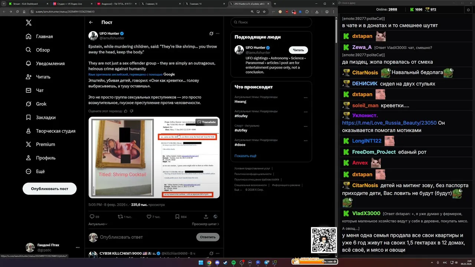Click the Ответить button

click(208, 237)
